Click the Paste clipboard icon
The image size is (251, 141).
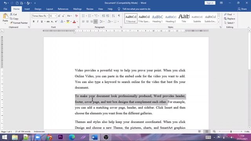[x=5, y=16]
